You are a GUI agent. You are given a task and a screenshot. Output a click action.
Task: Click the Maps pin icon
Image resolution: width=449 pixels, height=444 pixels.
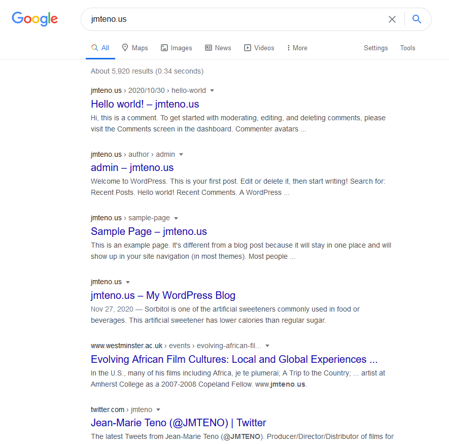[125, 48]
